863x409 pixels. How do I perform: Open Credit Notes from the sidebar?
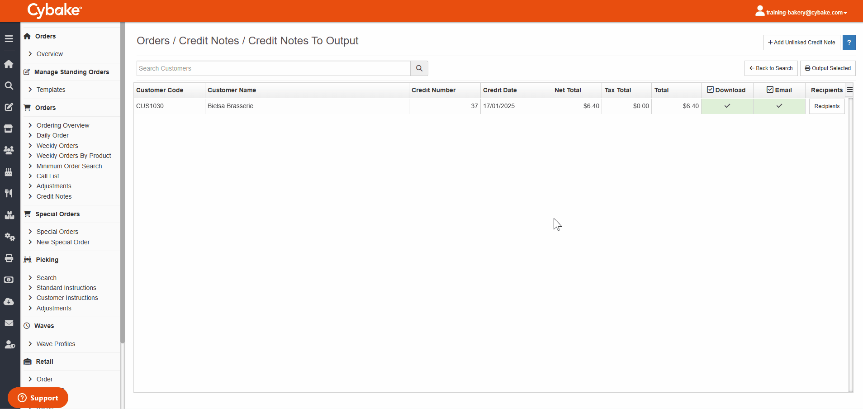coord(54,196)
